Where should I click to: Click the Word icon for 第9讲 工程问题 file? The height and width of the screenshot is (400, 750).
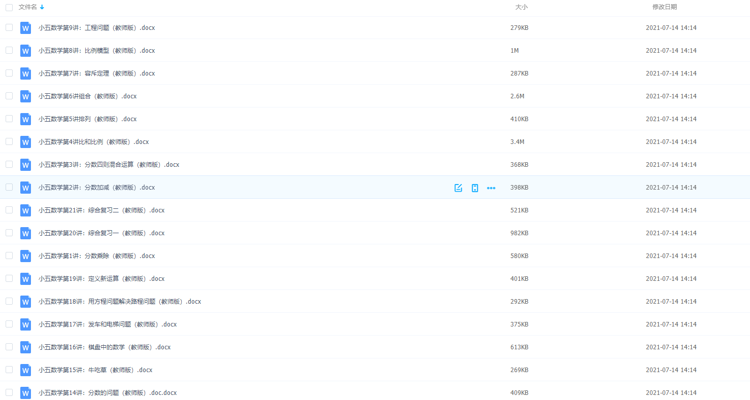point(25,28)
